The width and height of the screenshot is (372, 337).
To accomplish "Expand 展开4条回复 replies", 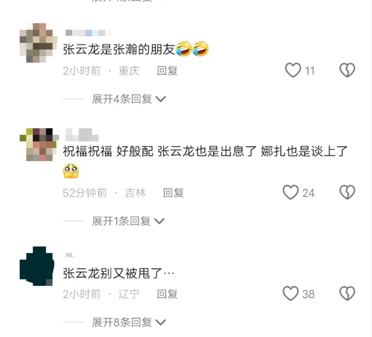I will (129, 99).
